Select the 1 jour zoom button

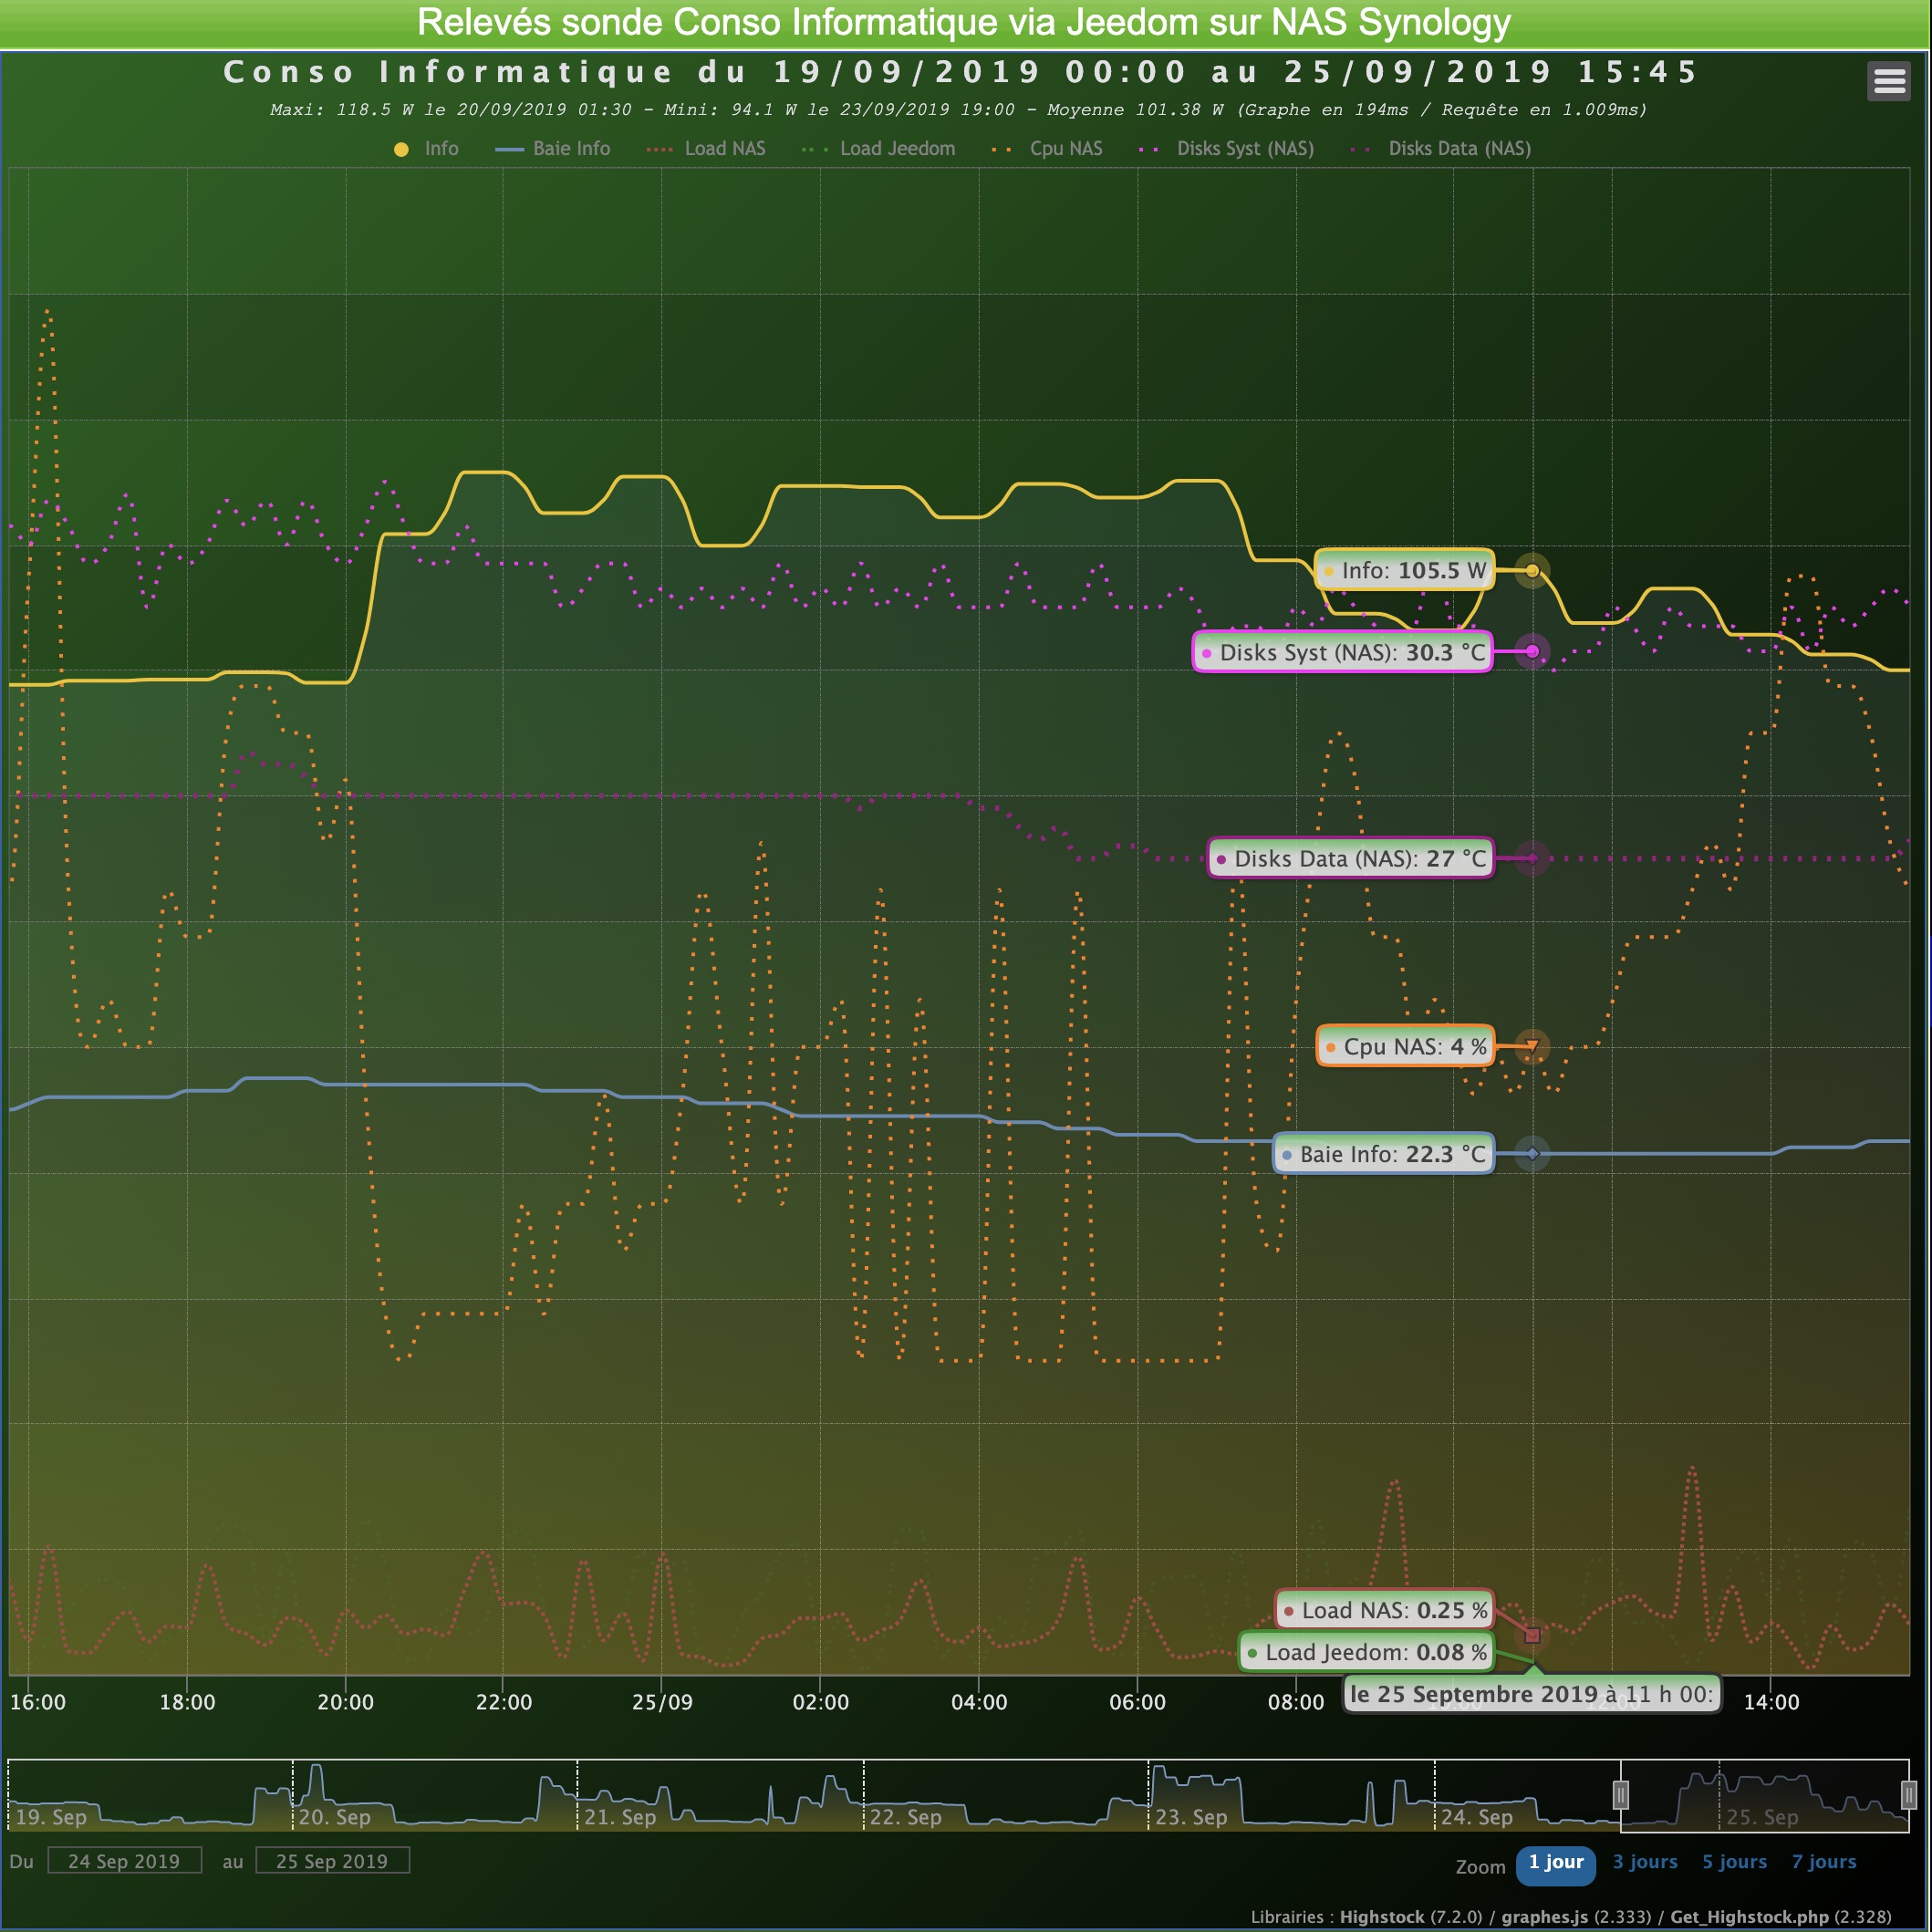[x=1556, y=1865]
